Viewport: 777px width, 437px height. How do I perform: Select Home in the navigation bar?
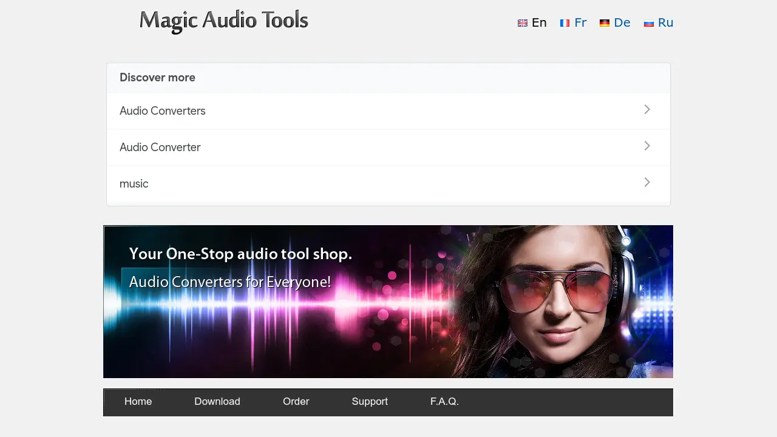138,401
